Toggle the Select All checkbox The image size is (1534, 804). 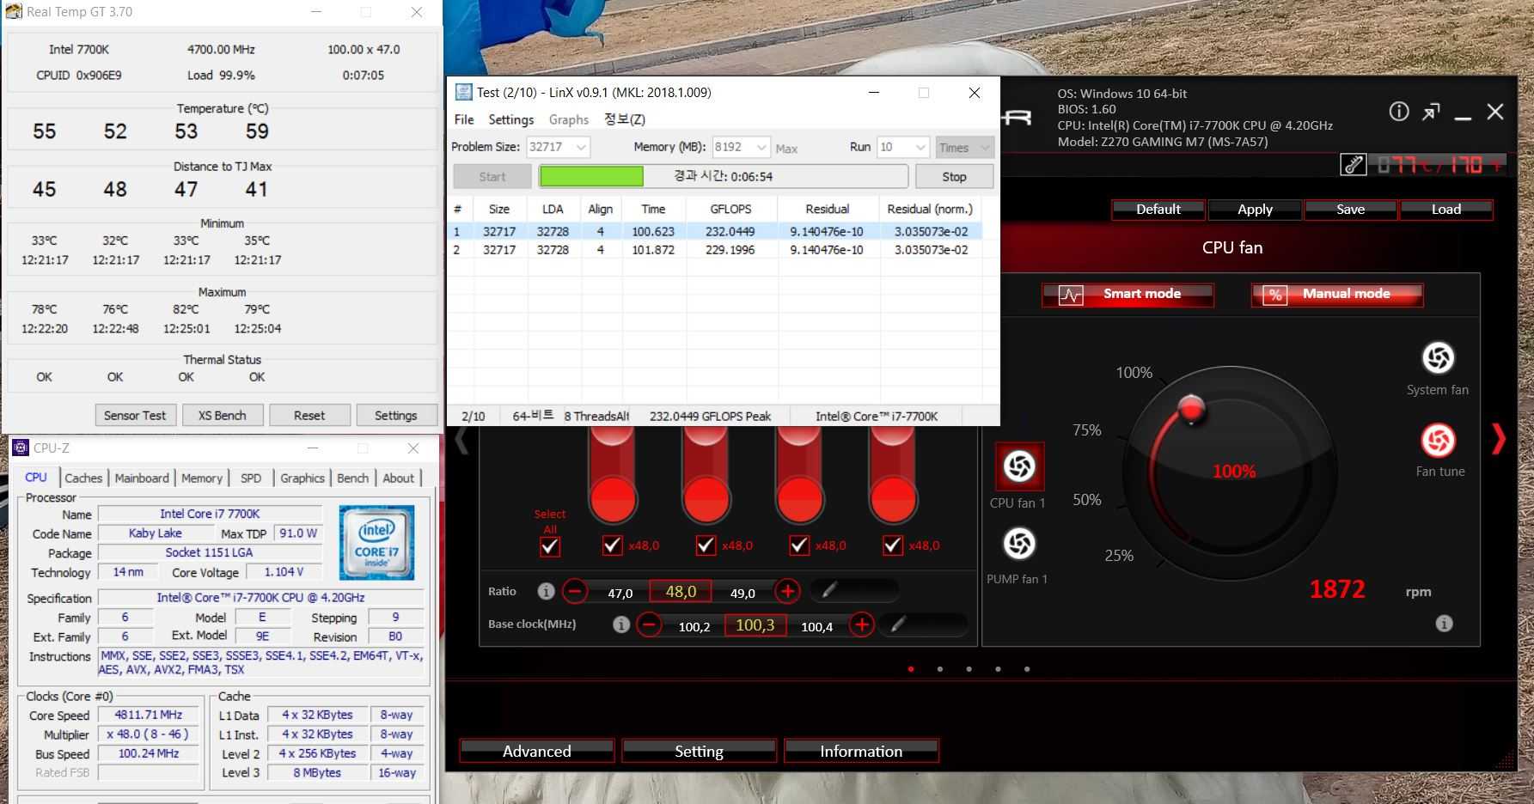(x=550, y=546)
